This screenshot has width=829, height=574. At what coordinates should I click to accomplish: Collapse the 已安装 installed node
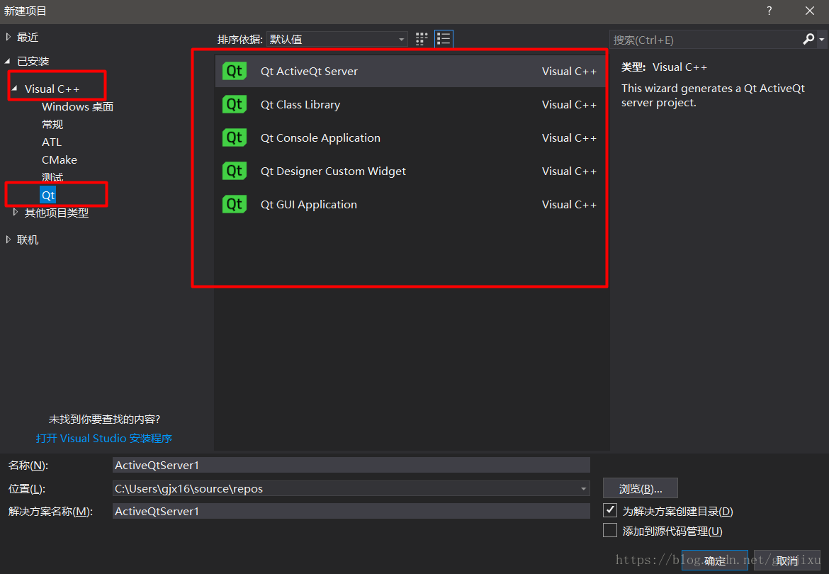[7, 62]
